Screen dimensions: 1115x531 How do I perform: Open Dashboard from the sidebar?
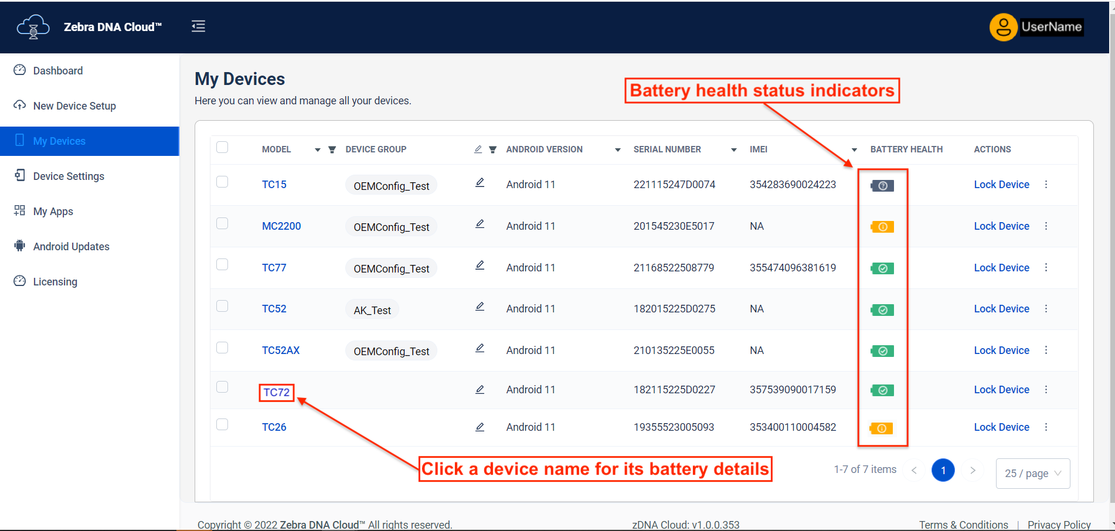[57, 71]
